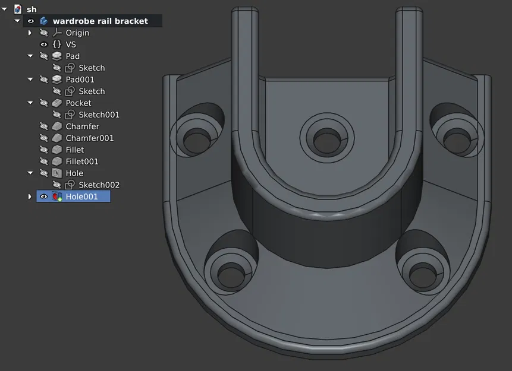512x371 pixels.
Task: Show the hidden Pad001 feature
Action: pos(44,80)
